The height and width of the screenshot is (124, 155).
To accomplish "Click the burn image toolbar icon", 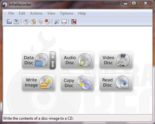I will click(x=33, y=22).
